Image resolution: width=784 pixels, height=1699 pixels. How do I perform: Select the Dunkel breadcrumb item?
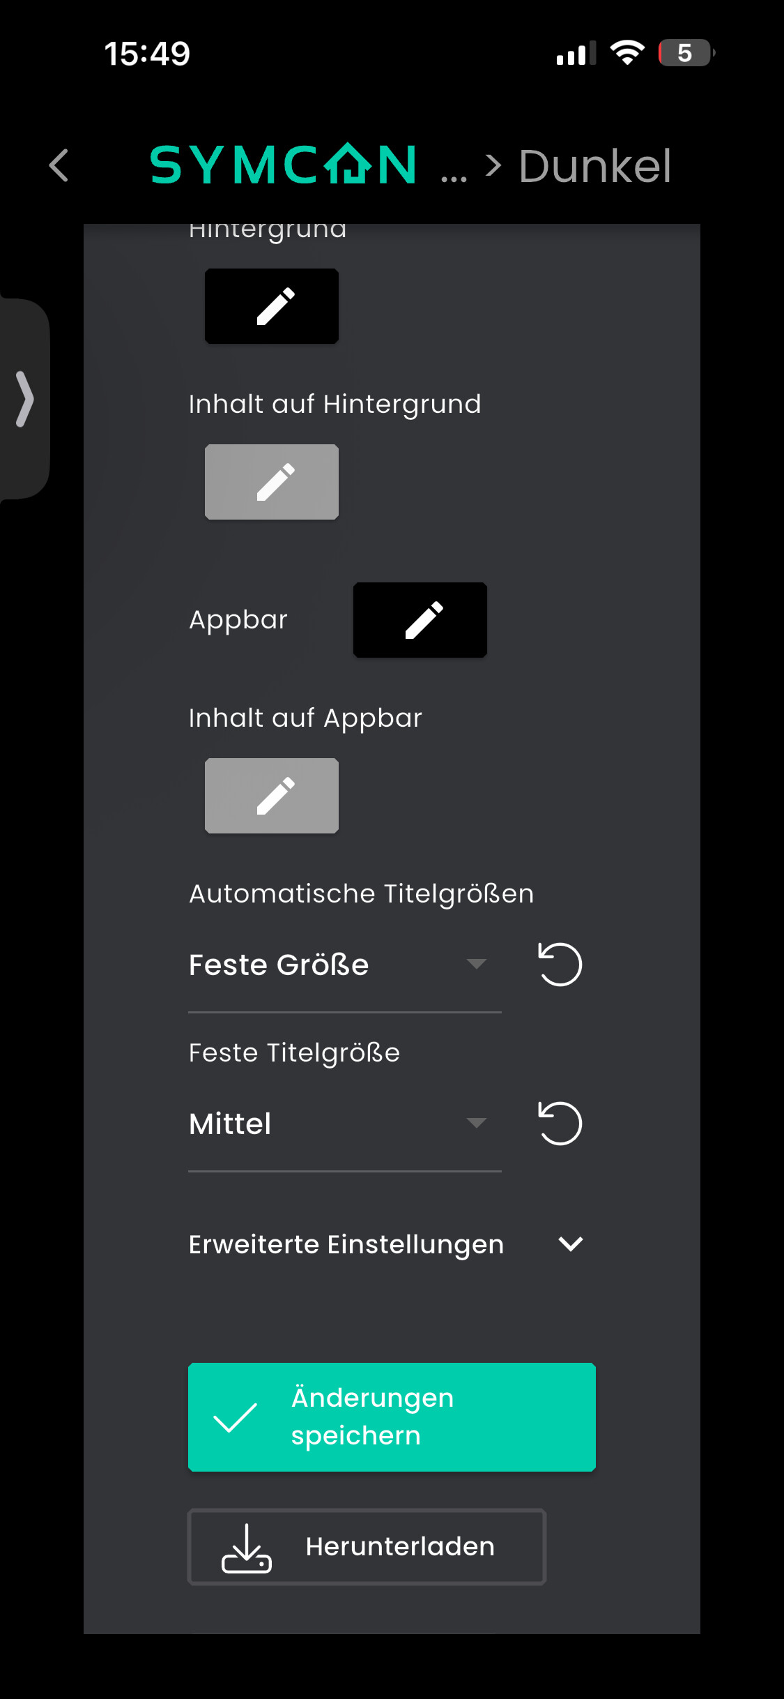tap(594, 166)
